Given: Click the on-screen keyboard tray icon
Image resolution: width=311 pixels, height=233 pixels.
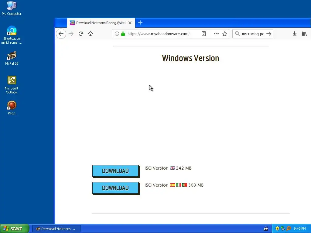Looking at the screenshot, I should [x=266, y=229].
